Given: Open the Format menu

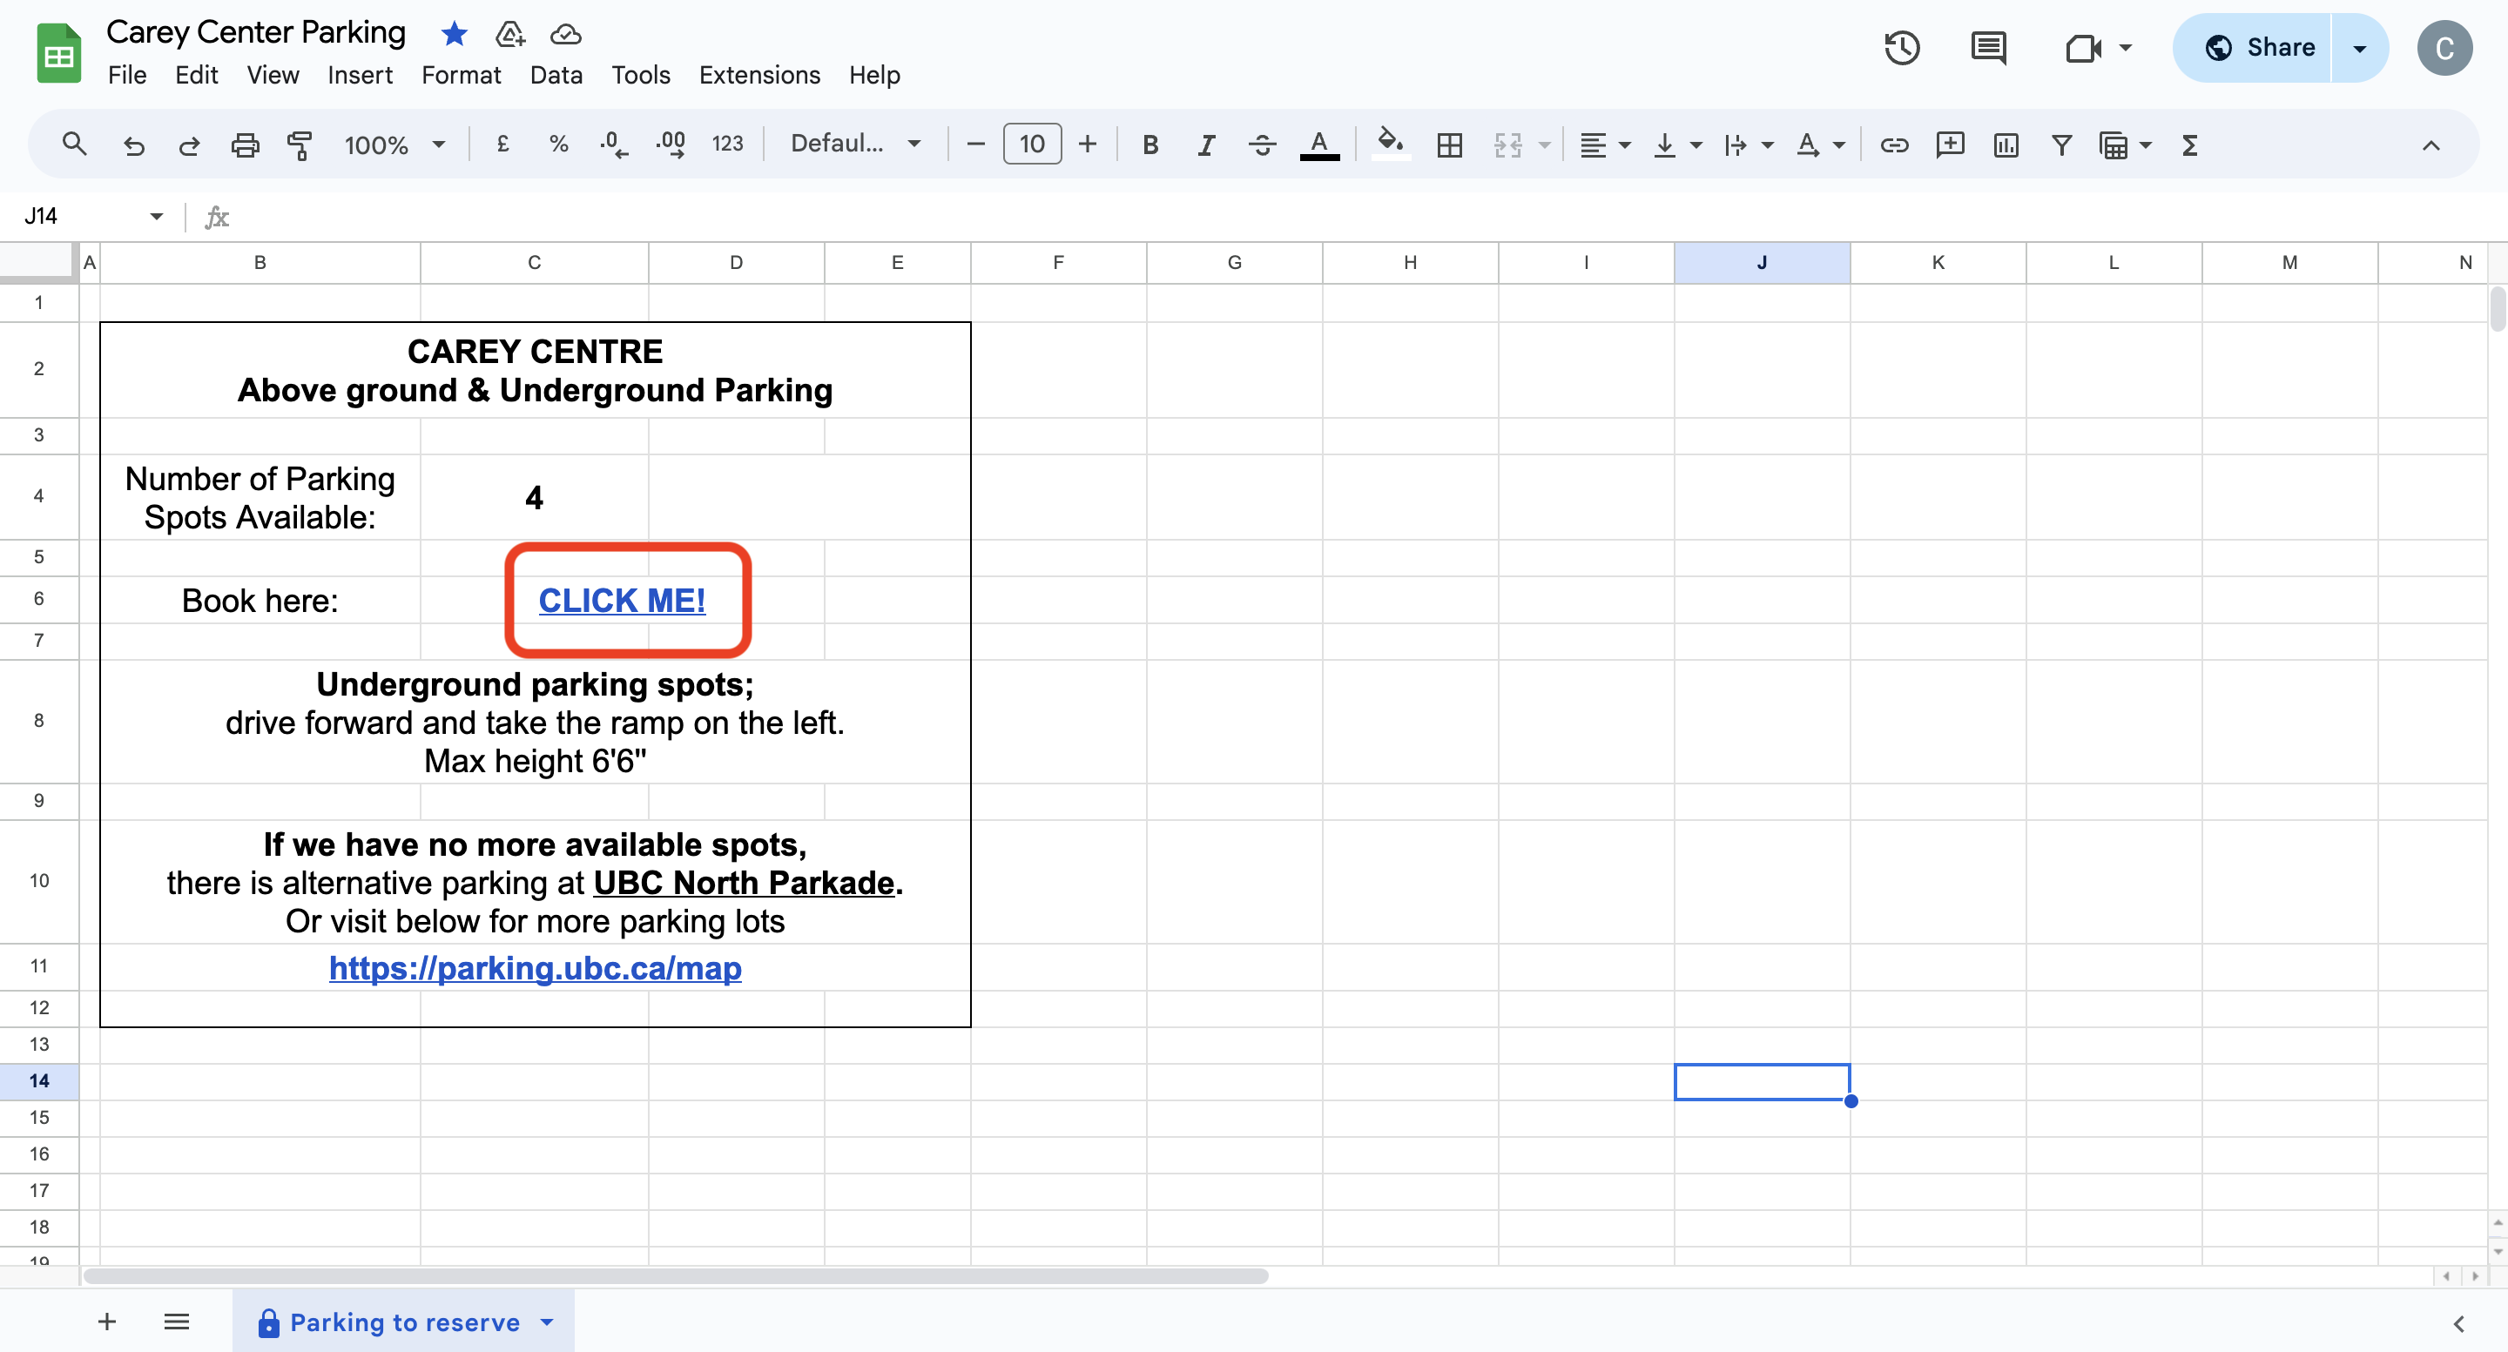Looking at the screenshot, I should click(x=461, y=75).
